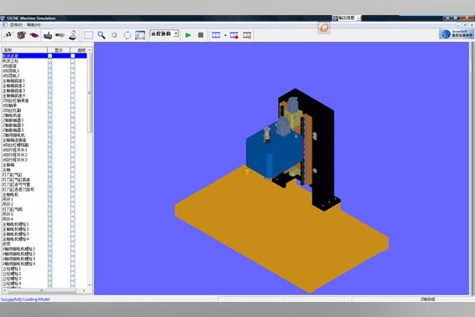Activate the rectangle selection tool
Viewport: 475px width, 317px height.
click(89, 35)
